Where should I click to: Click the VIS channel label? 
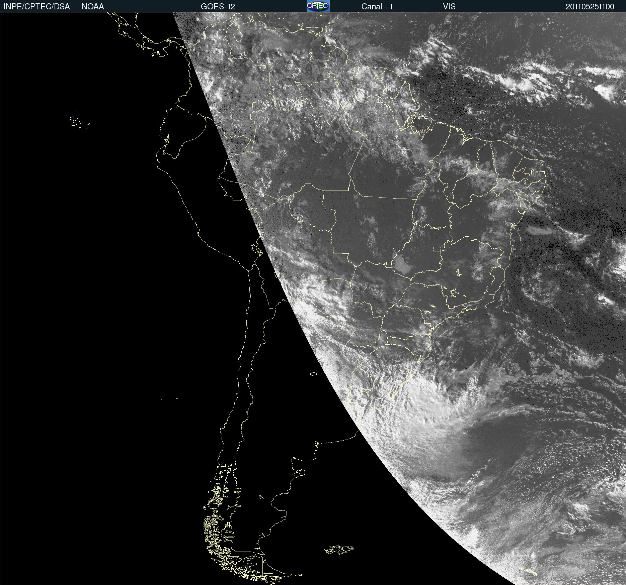[449, 7]
